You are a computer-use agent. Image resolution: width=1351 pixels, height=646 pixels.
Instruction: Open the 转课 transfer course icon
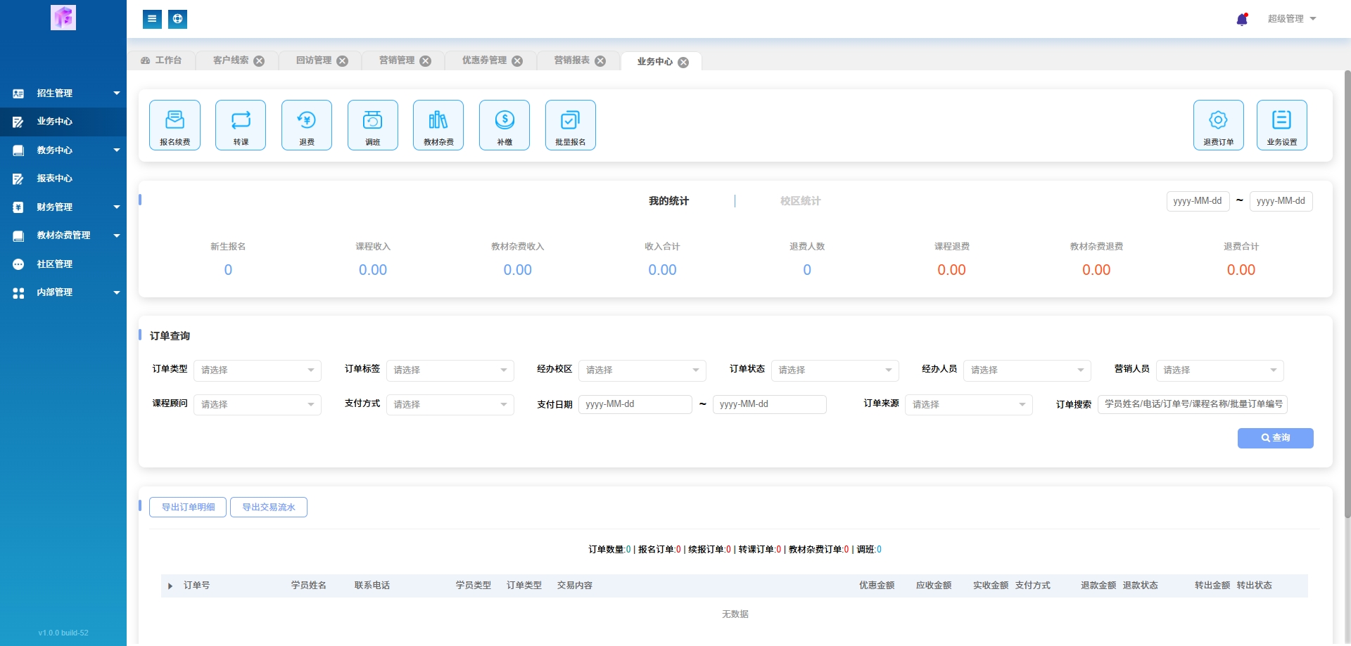coord(241,125)
